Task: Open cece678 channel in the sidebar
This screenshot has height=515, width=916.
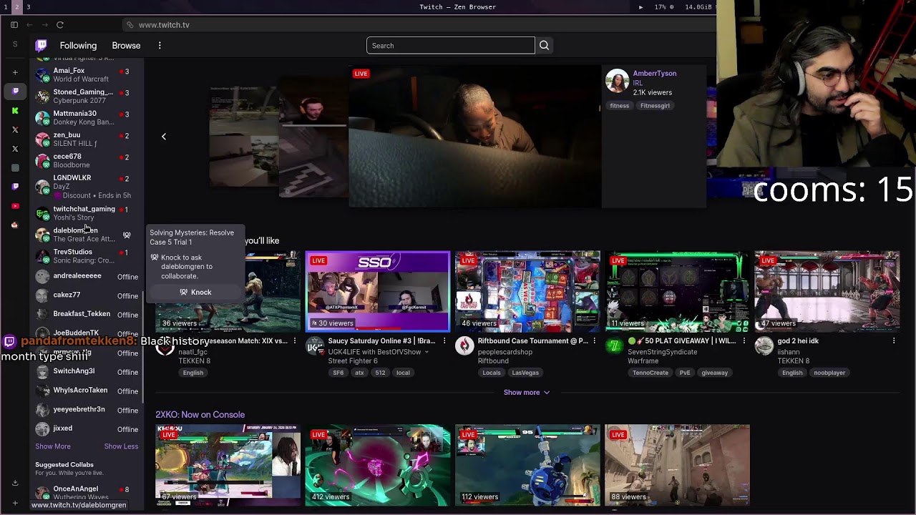Action: click(87, 161)
